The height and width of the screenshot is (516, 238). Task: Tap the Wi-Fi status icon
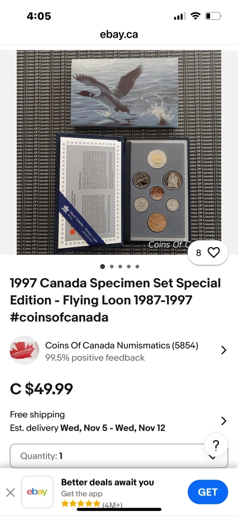(x=195, y=16)
